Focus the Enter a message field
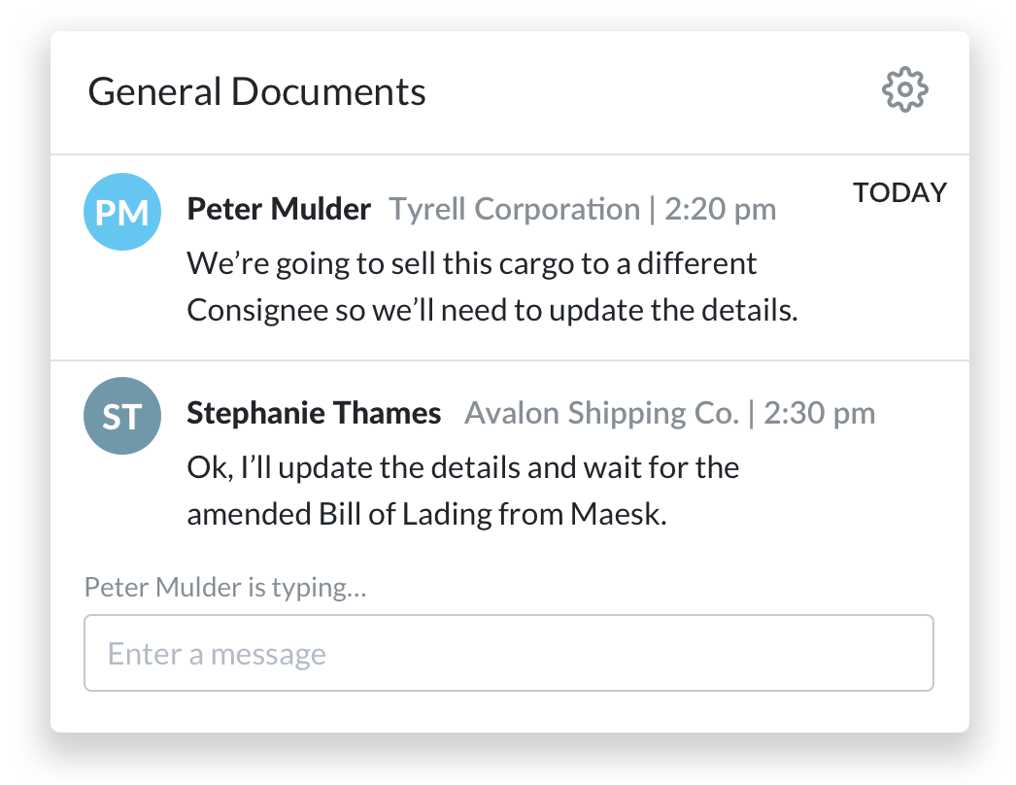The image size is (1016, 785). pos(509,653)
